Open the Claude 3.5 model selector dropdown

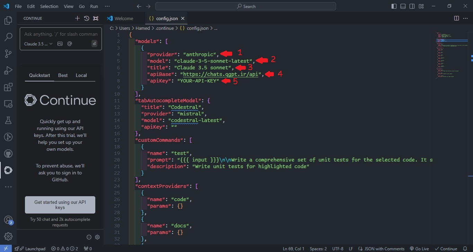[x=38, y=44]
